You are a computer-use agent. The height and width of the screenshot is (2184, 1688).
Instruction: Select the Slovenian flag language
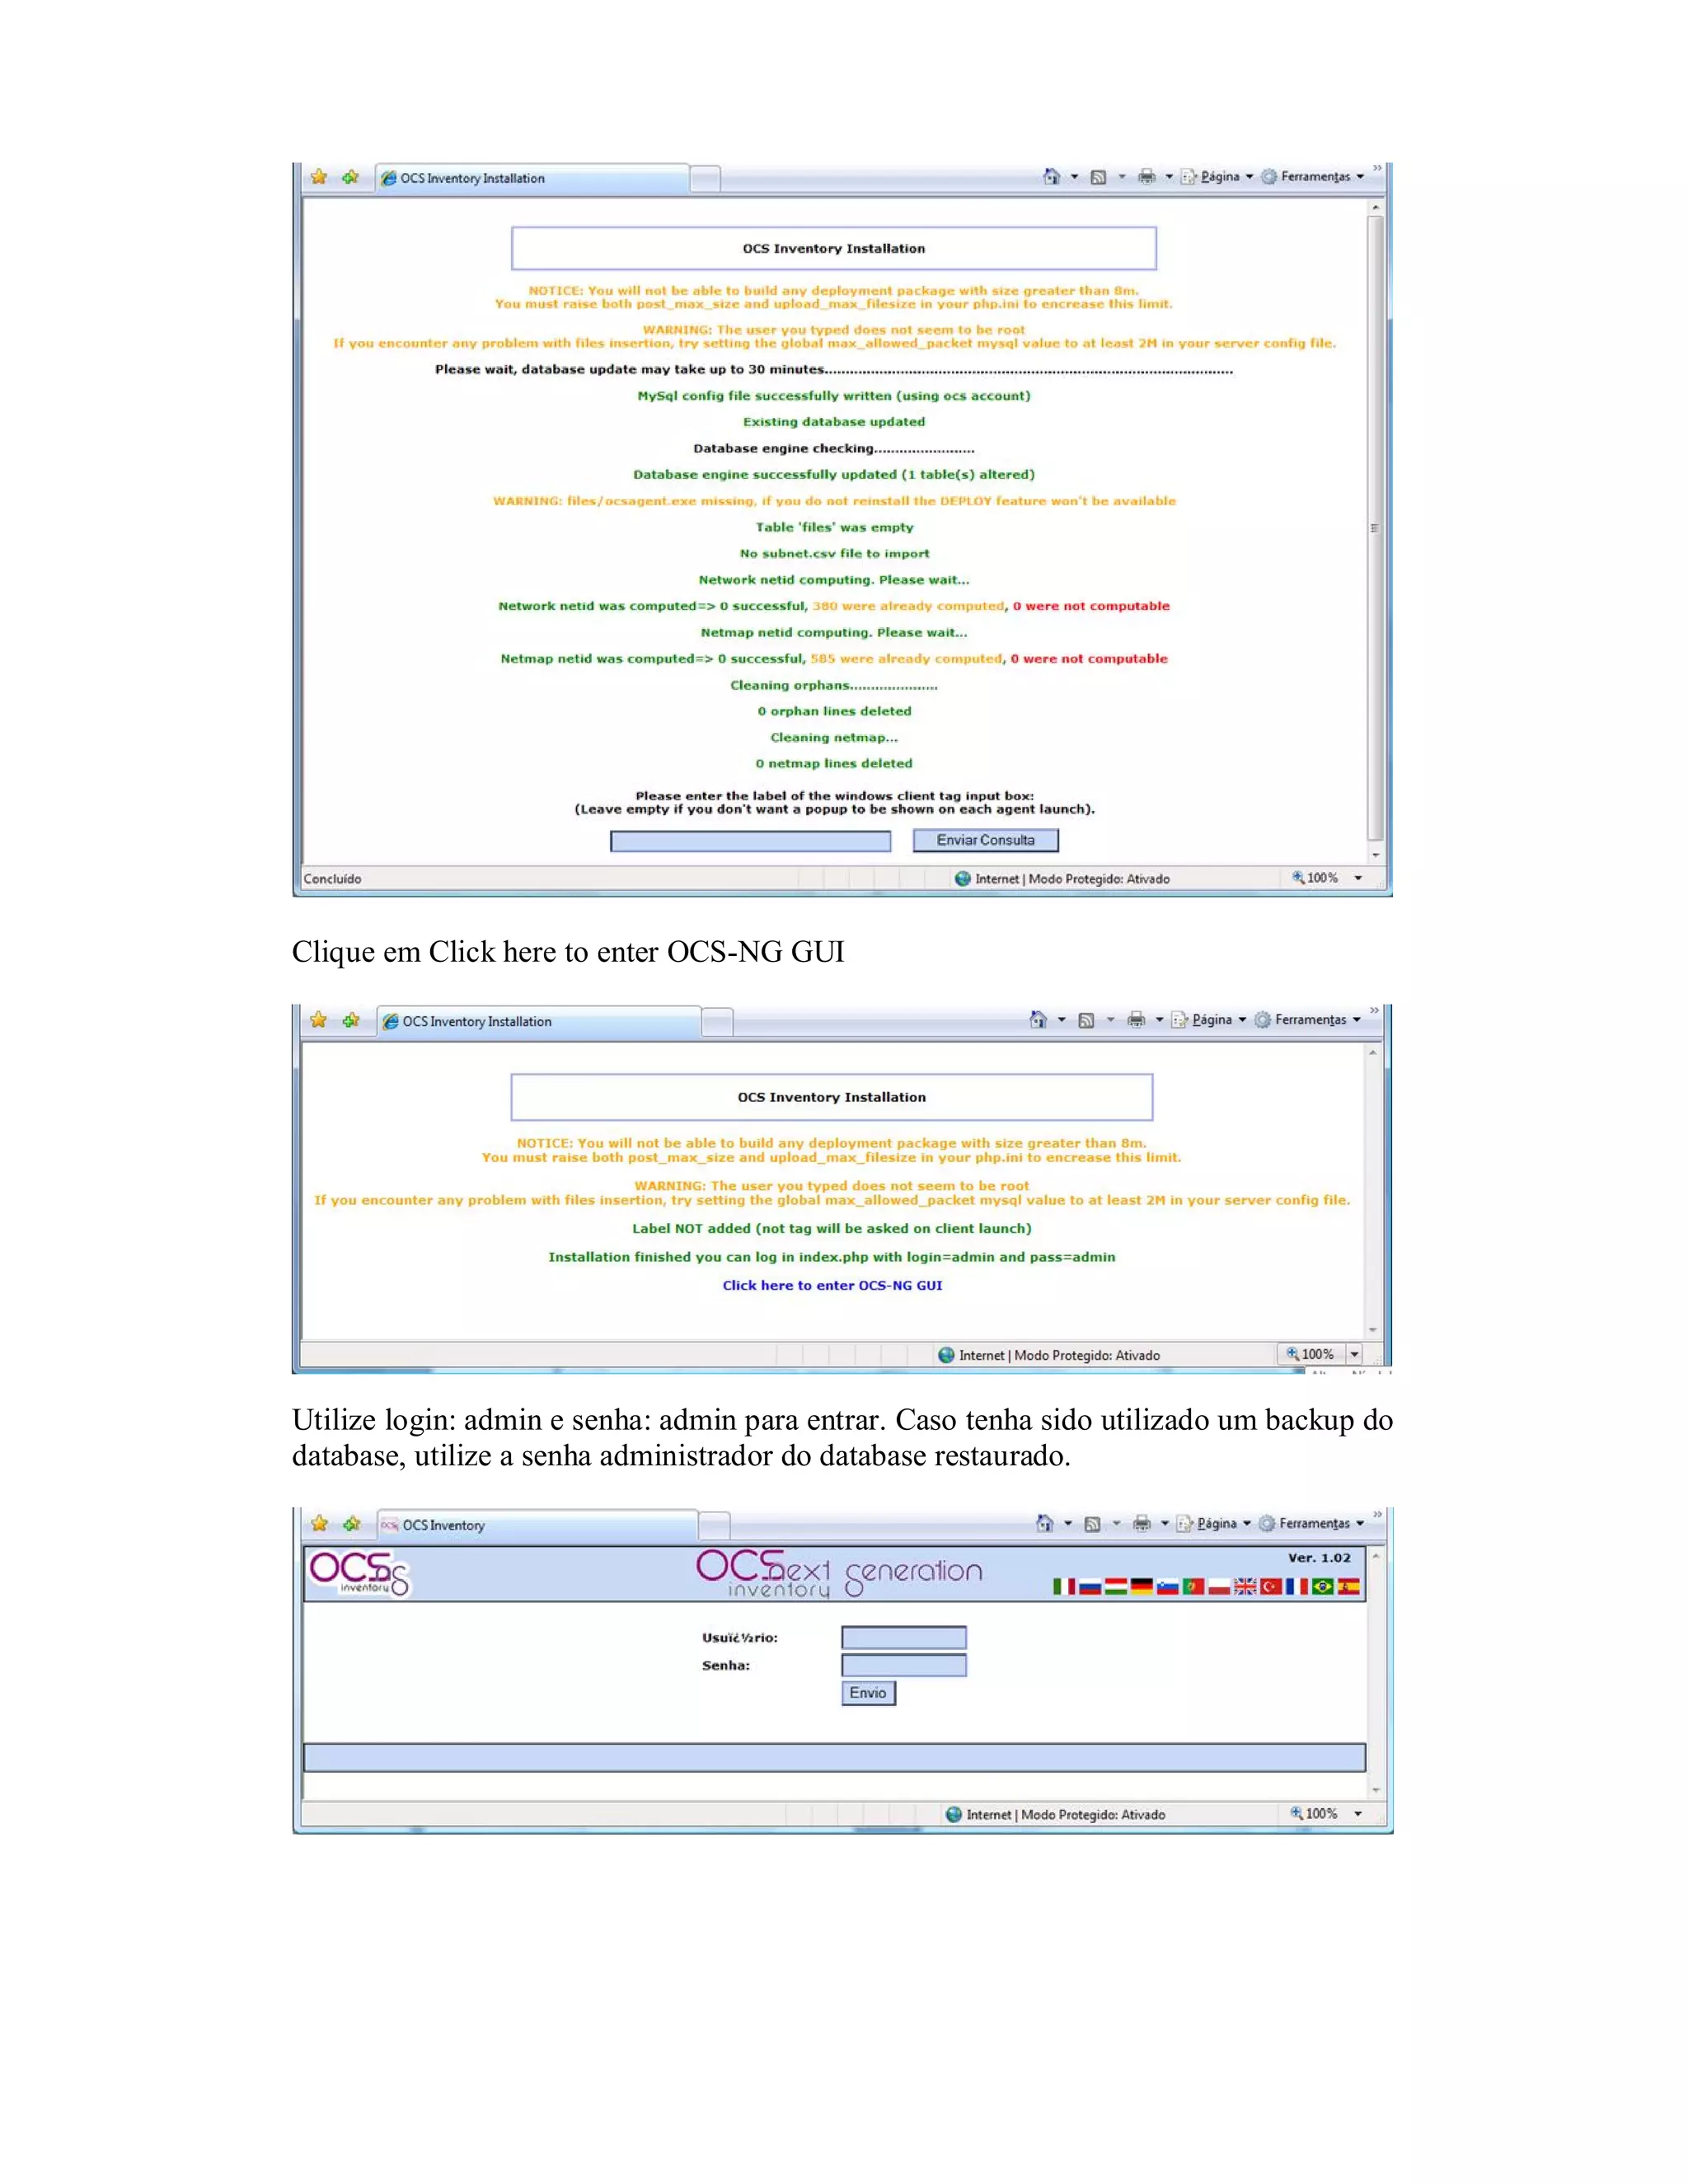[x=1167, y=1586]
